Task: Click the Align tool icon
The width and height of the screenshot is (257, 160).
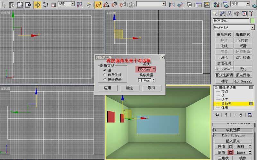Action: [180, 5]
